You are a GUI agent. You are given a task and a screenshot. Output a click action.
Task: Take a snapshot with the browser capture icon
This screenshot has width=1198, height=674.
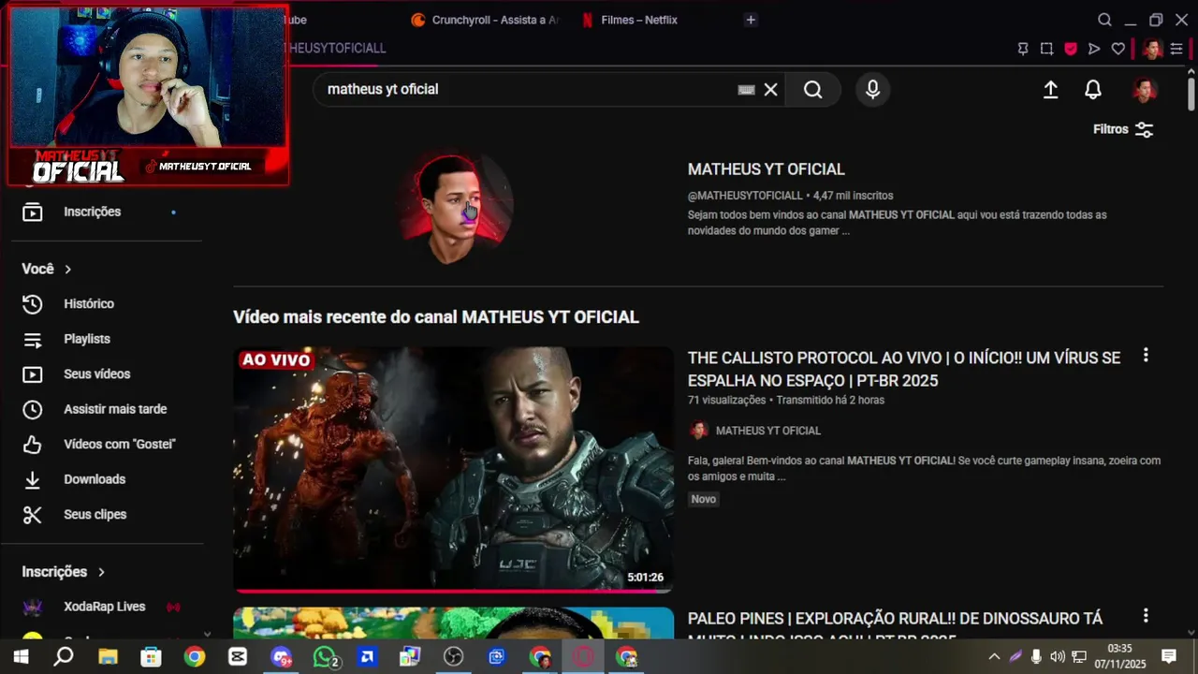coord(1046,49)
